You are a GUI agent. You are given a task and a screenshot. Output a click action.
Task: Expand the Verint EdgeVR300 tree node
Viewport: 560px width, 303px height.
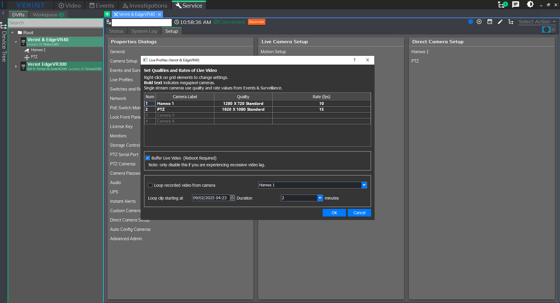[x=16, y=67]
